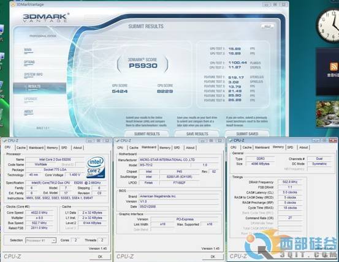Click the Submit Results button

pyautogui.click(x=147, y=134)
